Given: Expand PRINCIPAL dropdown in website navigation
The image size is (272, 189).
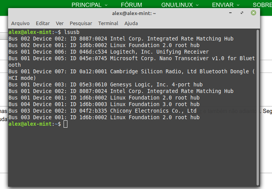Looking at the screenshot, I should [89, 5].
